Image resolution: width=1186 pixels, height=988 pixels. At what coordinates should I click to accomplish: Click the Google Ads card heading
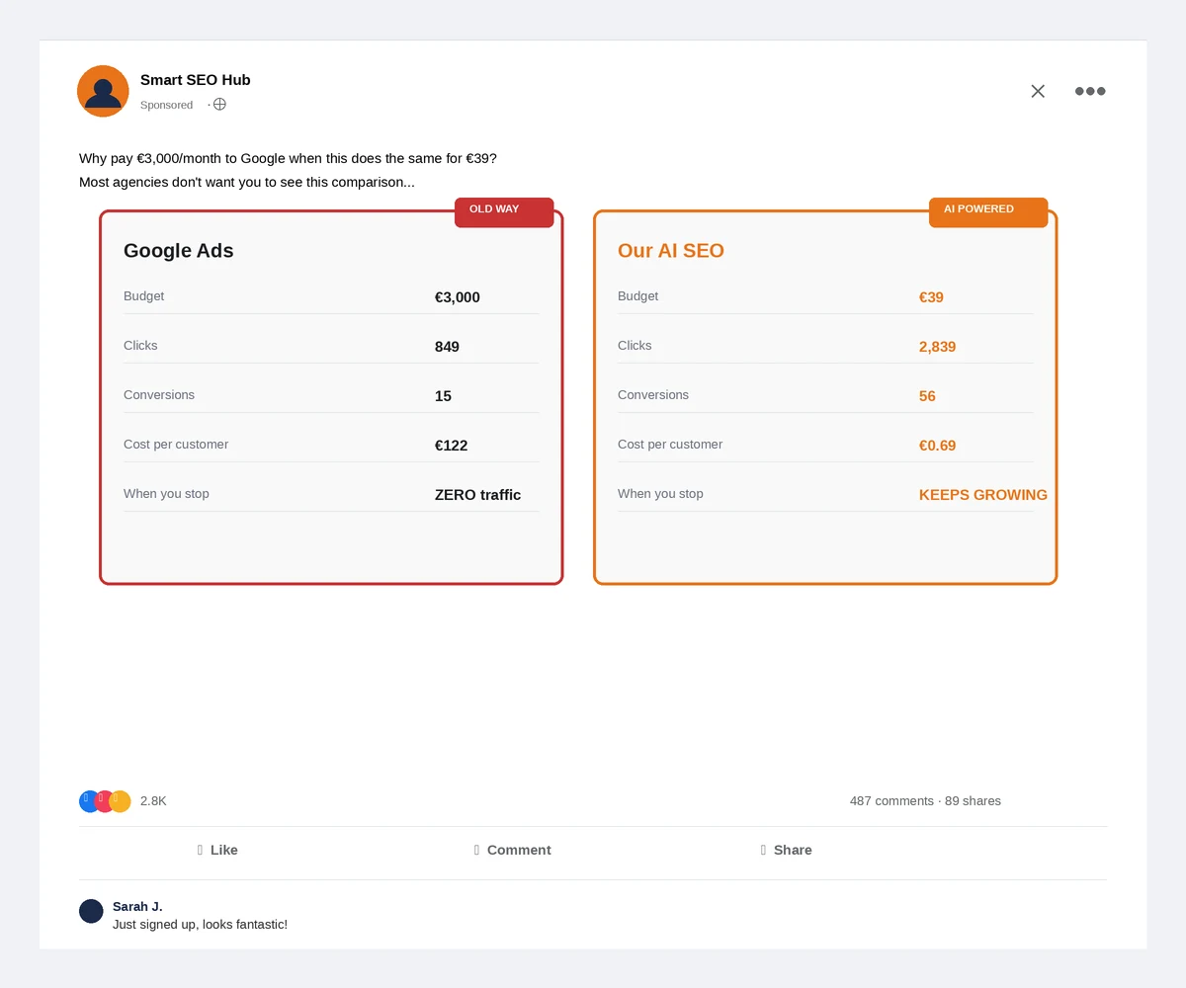(x=179, y=251)
